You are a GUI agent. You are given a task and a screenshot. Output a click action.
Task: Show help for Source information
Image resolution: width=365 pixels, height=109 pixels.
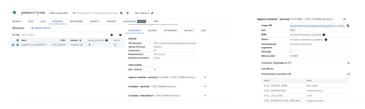[326, 39]
